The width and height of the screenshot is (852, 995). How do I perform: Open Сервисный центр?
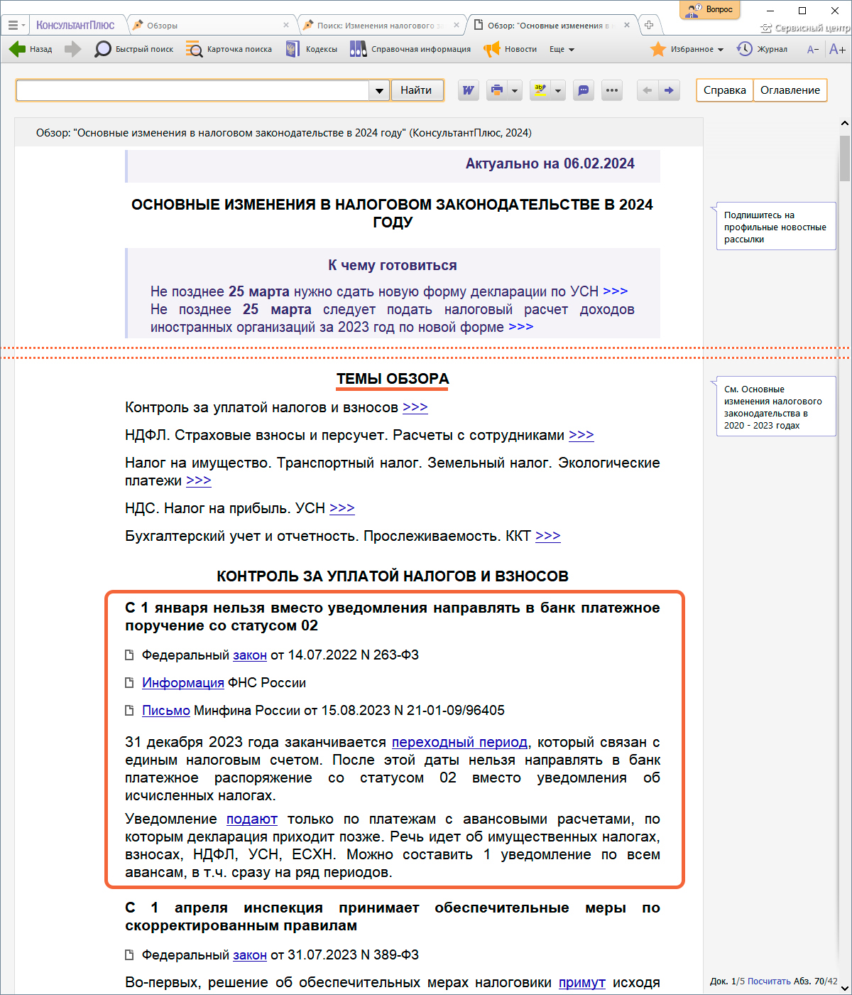coord(805,28)
